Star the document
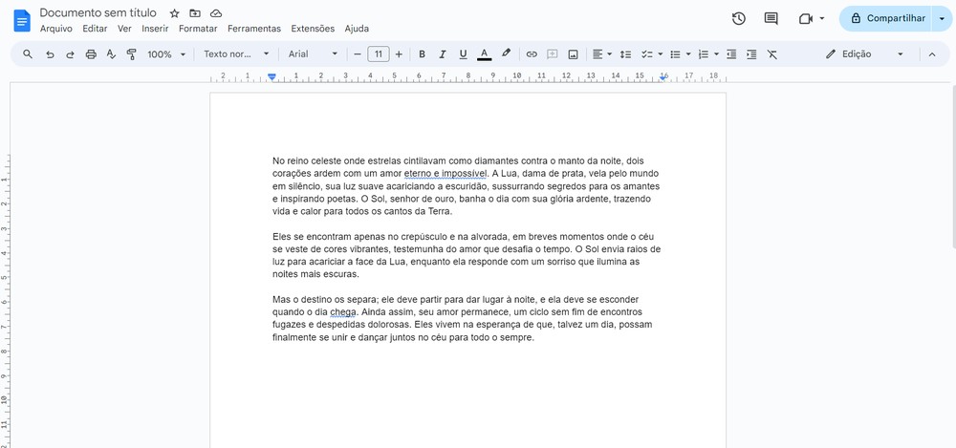Image resolution: width=956 pixels, height=448 pixels. pyautogui.click(x=174, y=13)
